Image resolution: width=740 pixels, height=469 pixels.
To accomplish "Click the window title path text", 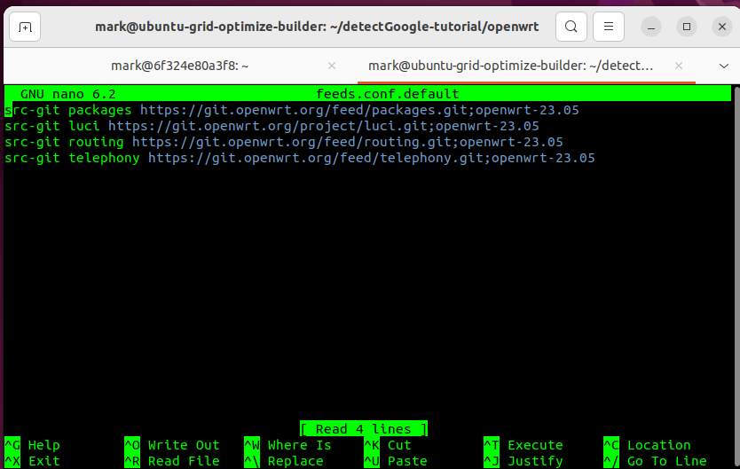I will click(x=317, y=27).
